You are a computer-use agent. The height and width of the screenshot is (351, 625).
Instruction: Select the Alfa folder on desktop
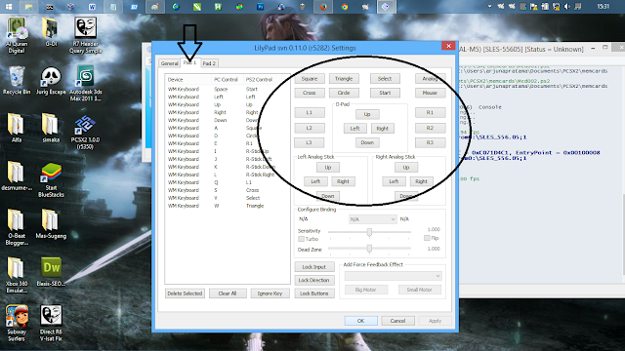tap(17, 128)
